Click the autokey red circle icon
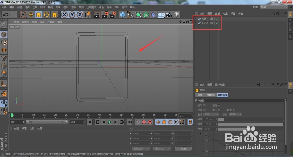Viewport: 293px width, 157px height. click(144, 122)
